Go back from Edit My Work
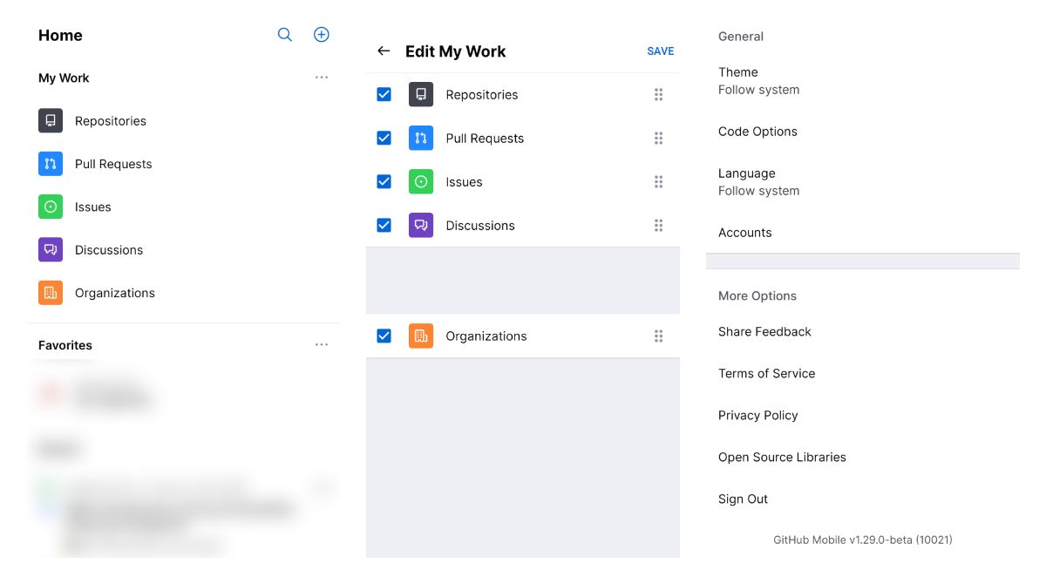This screenshot has width=1046, height=584. pyautogui.click(x=384, y=51)
